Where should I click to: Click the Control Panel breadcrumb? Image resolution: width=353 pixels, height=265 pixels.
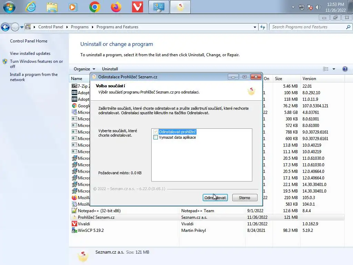click(51, 27)
